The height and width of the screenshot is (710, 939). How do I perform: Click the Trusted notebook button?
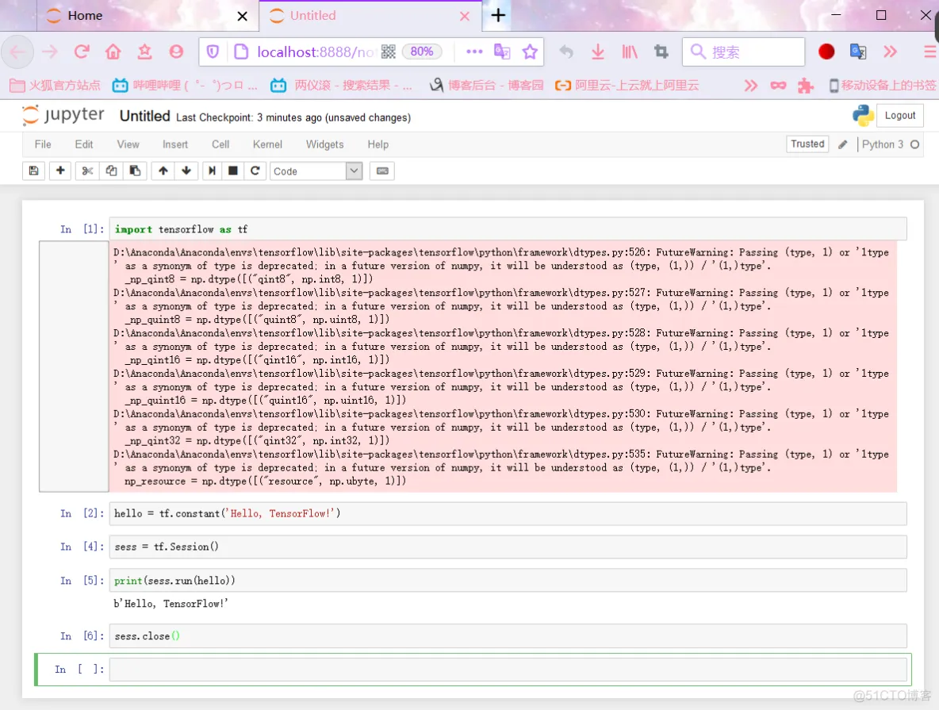click(807, 144)
